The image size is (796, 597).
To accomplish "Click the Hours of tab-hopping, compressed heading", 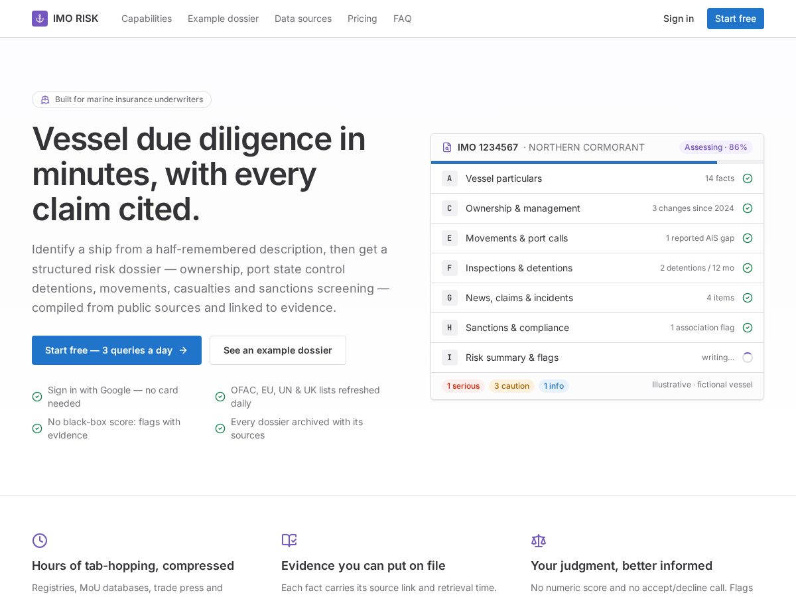I will pos(133,566).
